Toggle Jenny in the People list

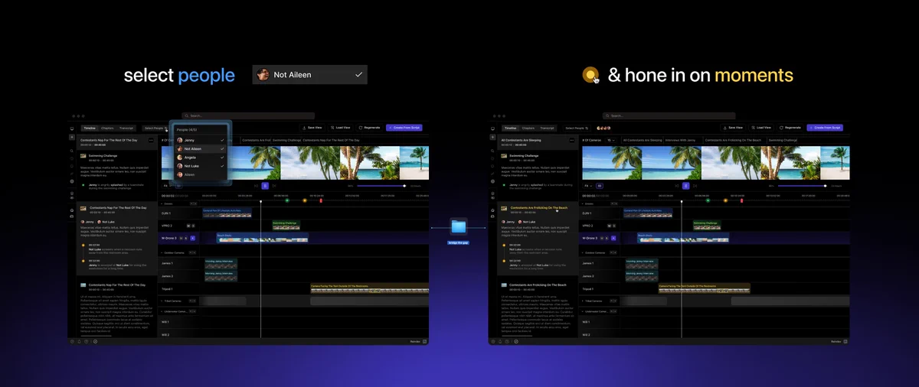201,141
